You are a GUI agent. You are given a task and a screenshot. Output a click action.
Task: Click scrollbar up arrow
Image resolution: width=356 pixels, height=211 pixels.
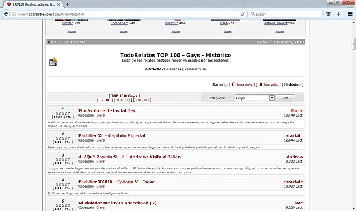(354, 22)
